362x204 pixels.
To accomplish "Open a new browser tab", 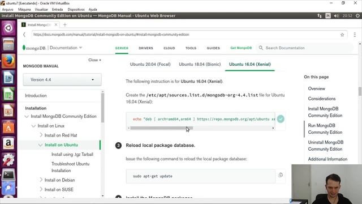I will pos(65,25).
